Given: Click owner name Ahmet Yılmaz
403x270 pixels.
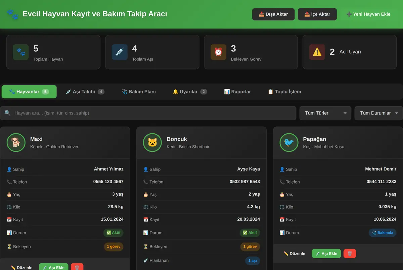Looking at the screenshot, I should point(109,169).
